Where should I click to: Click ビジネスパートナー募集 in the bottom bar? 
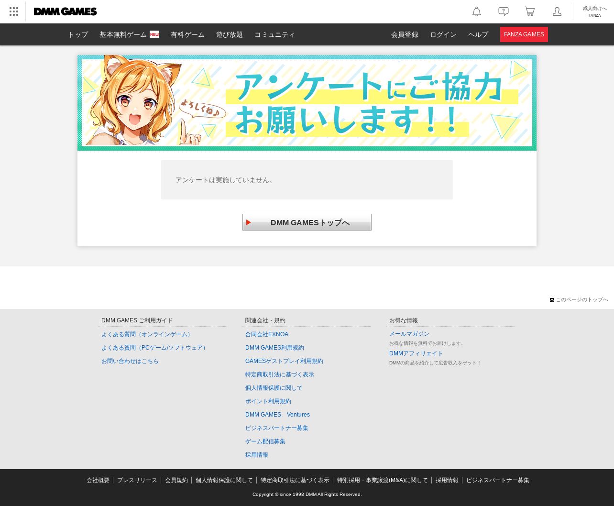498,480
